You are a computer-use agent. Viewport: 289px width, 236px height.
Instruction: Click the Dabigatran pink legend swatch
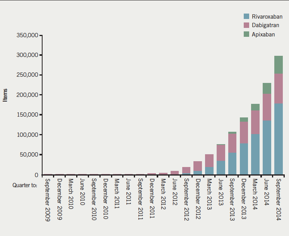point(246,26)
